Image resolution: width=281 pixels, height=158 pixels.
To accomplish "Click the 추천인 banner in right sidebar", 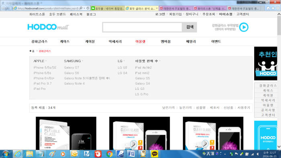I will tap(266, 63).
